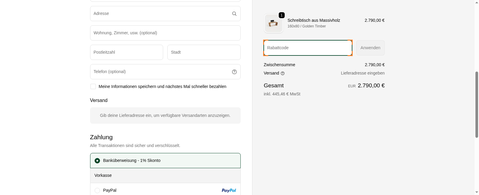Click the quantity badge on product image
479x195 pixels.
click(281, 15)
